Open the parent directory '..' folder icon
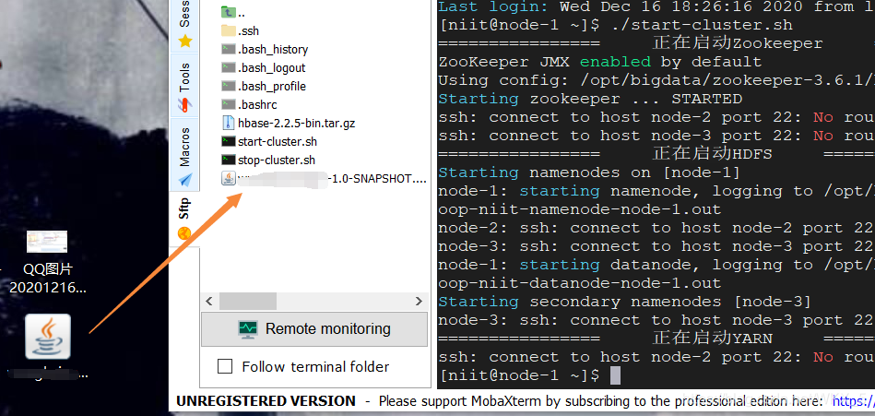This screenshot has height=416, width=875. point(229,12)
